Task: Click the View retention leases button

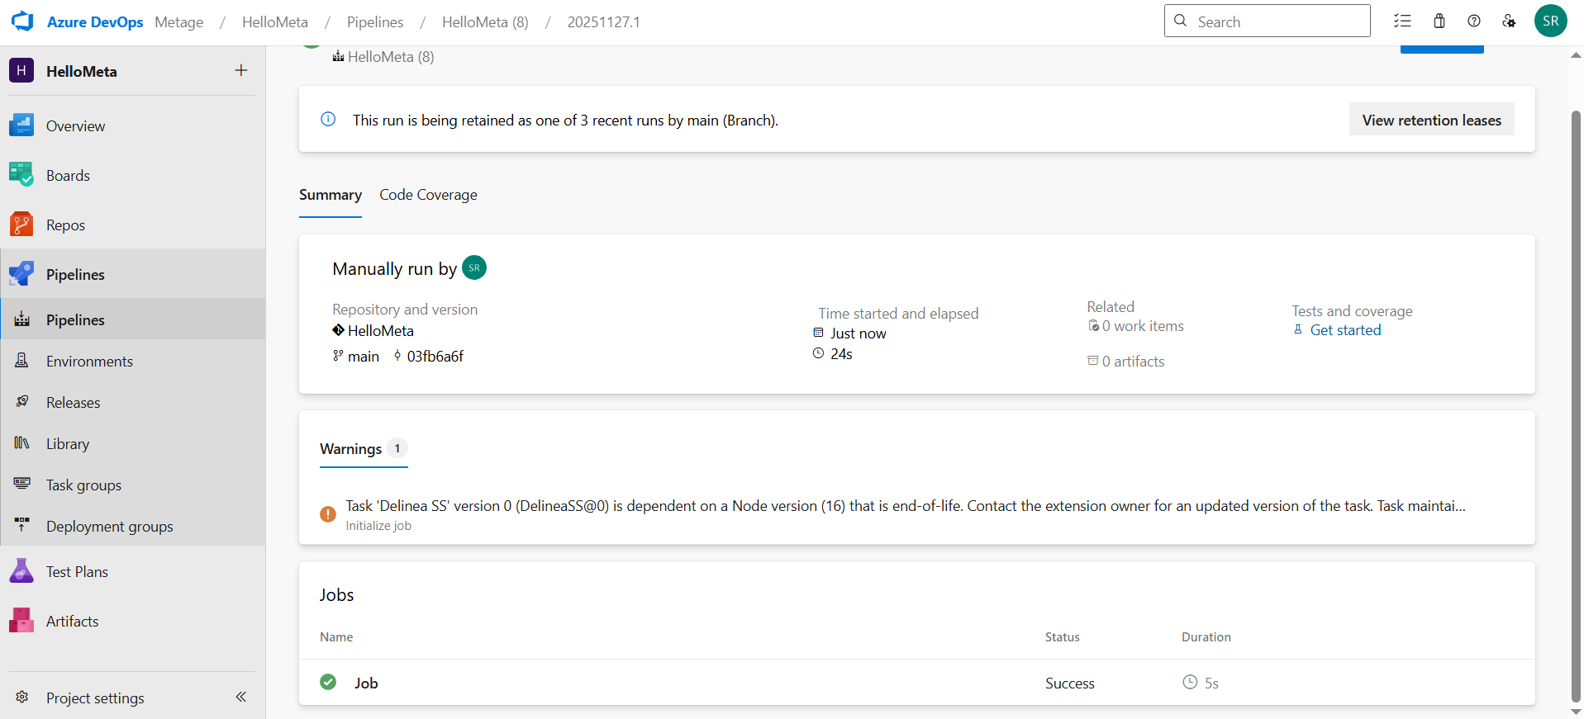Action: 1431,120
